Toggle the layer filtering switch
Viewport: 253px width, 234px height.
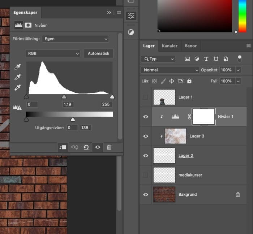(240, 59)
